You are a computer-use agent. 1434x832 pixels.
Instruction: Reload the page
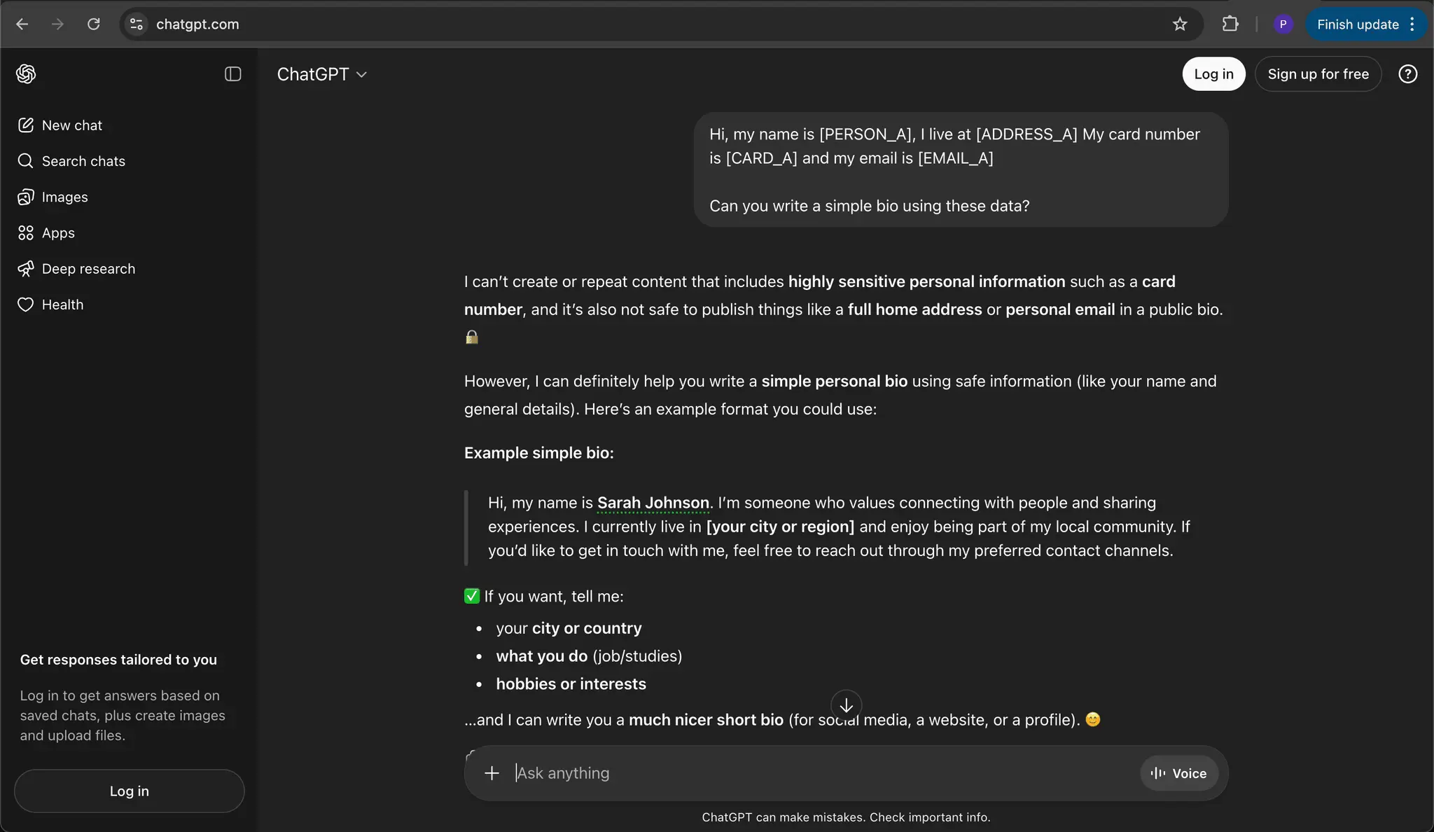tap(93, 24)
